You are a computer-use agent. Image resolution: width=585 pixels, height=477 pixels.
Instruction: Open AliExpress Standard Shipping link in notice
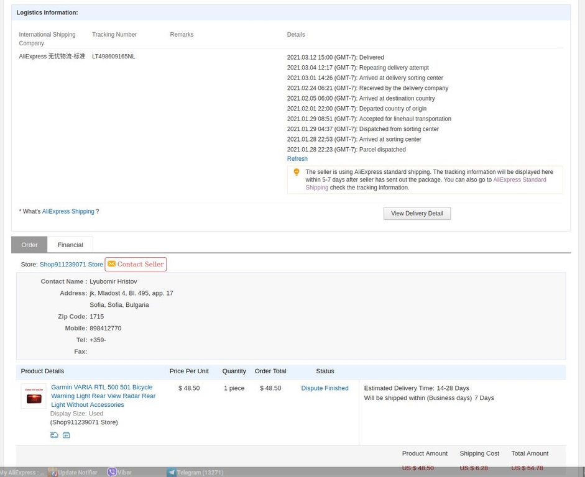pyautogui.click(x=519, y=180)
